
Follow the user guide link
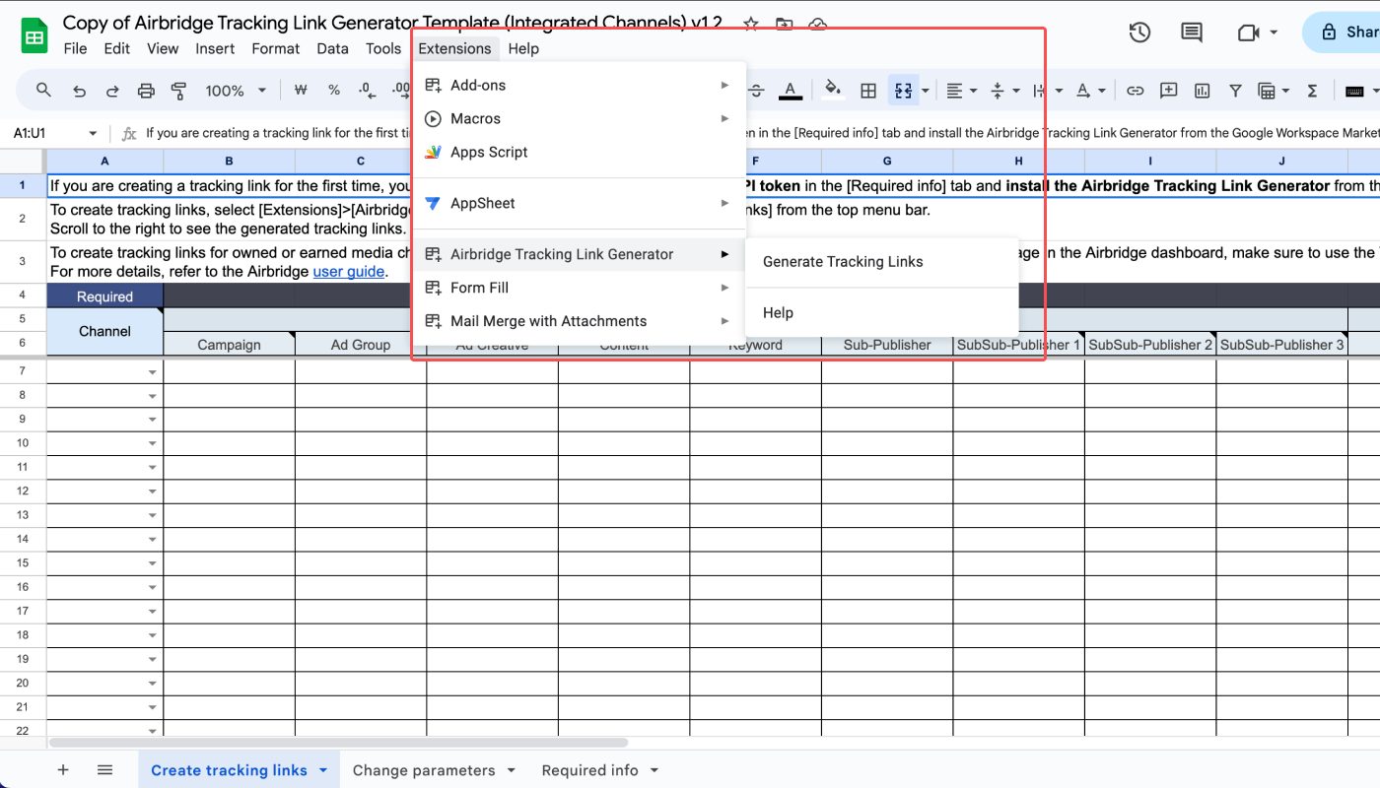[x=349, y=272]
